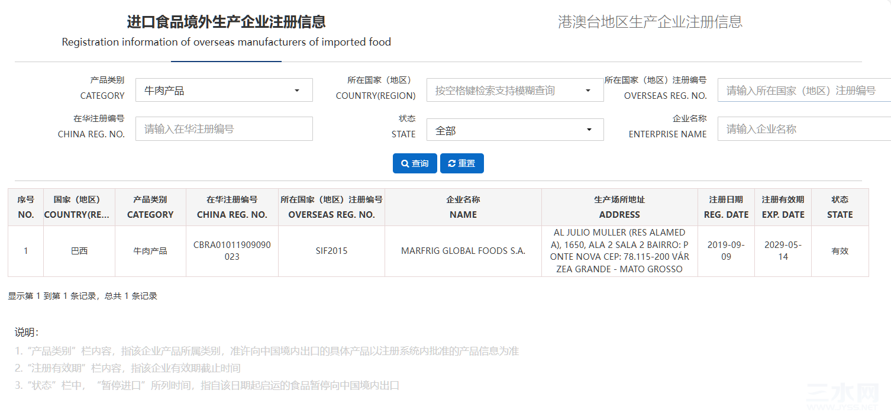Screen dimensions: 891x419
Task: Click the MARFRIG GLOBAL FOODS S.A. cell
Action: tap(463, 251)
